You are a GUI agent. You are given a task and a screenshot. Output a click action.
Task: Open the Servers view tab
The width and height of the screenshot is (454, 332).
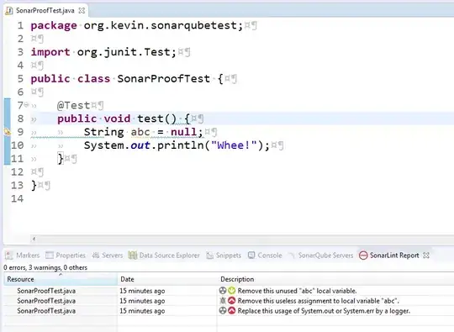pyautogui.click(x=108, y=256)
